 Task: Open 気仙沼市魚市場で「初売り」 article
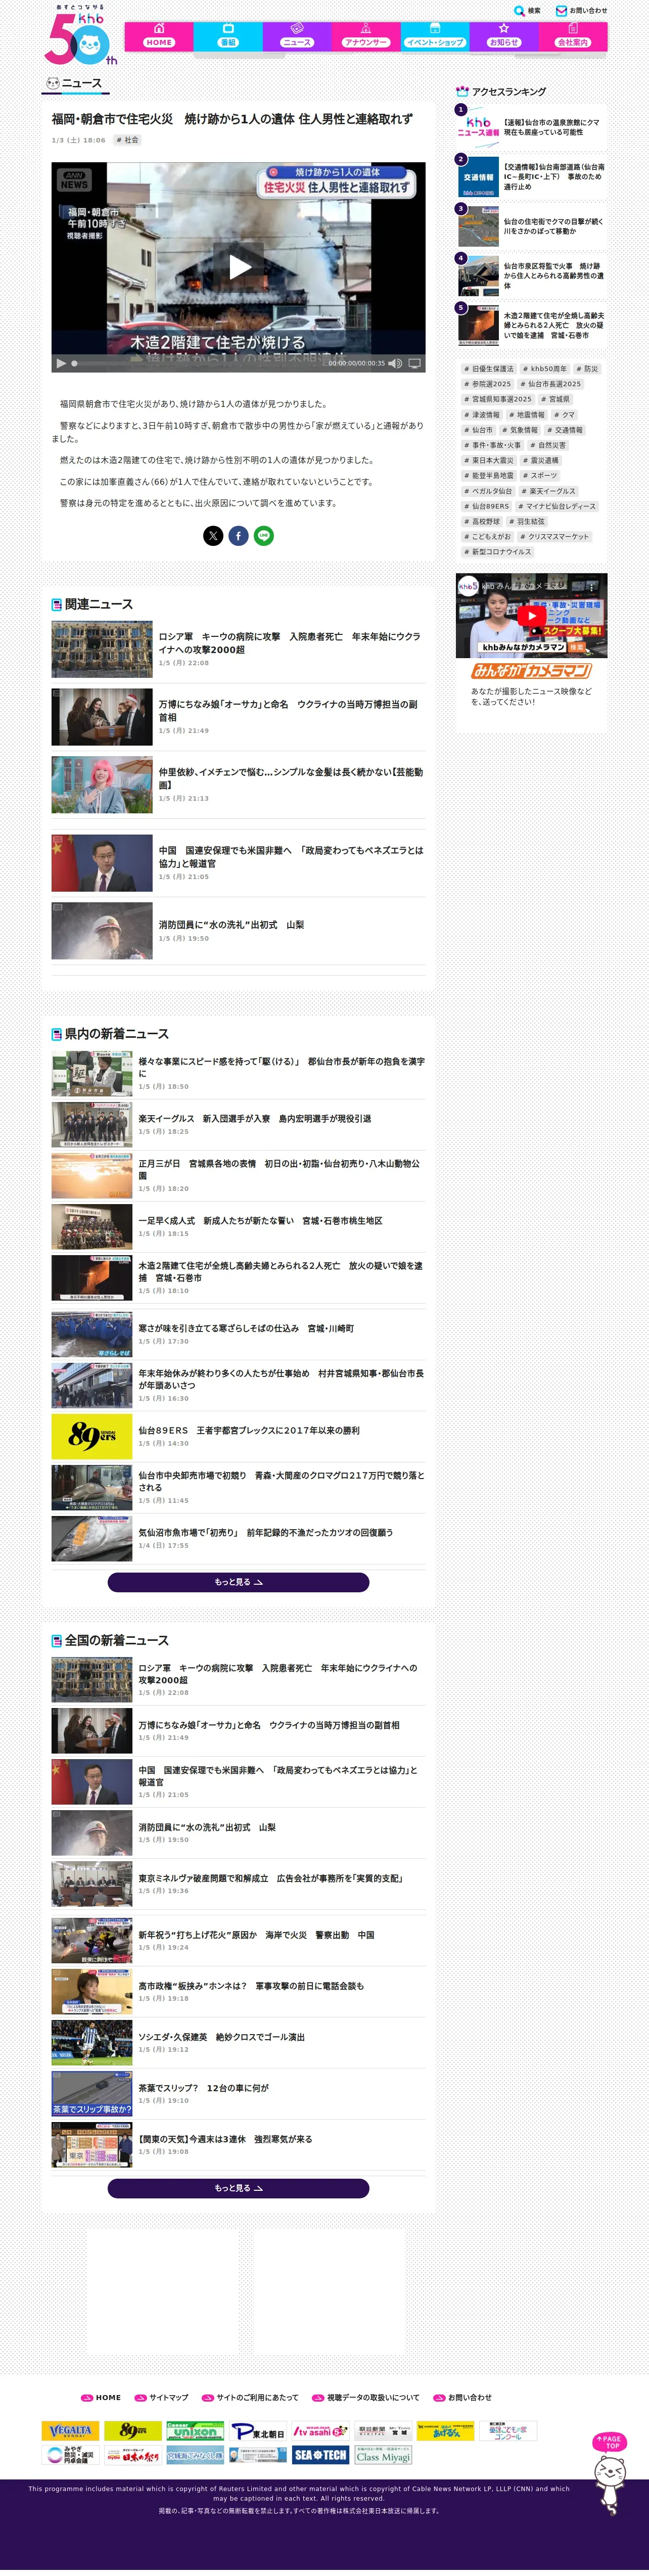238,1538
